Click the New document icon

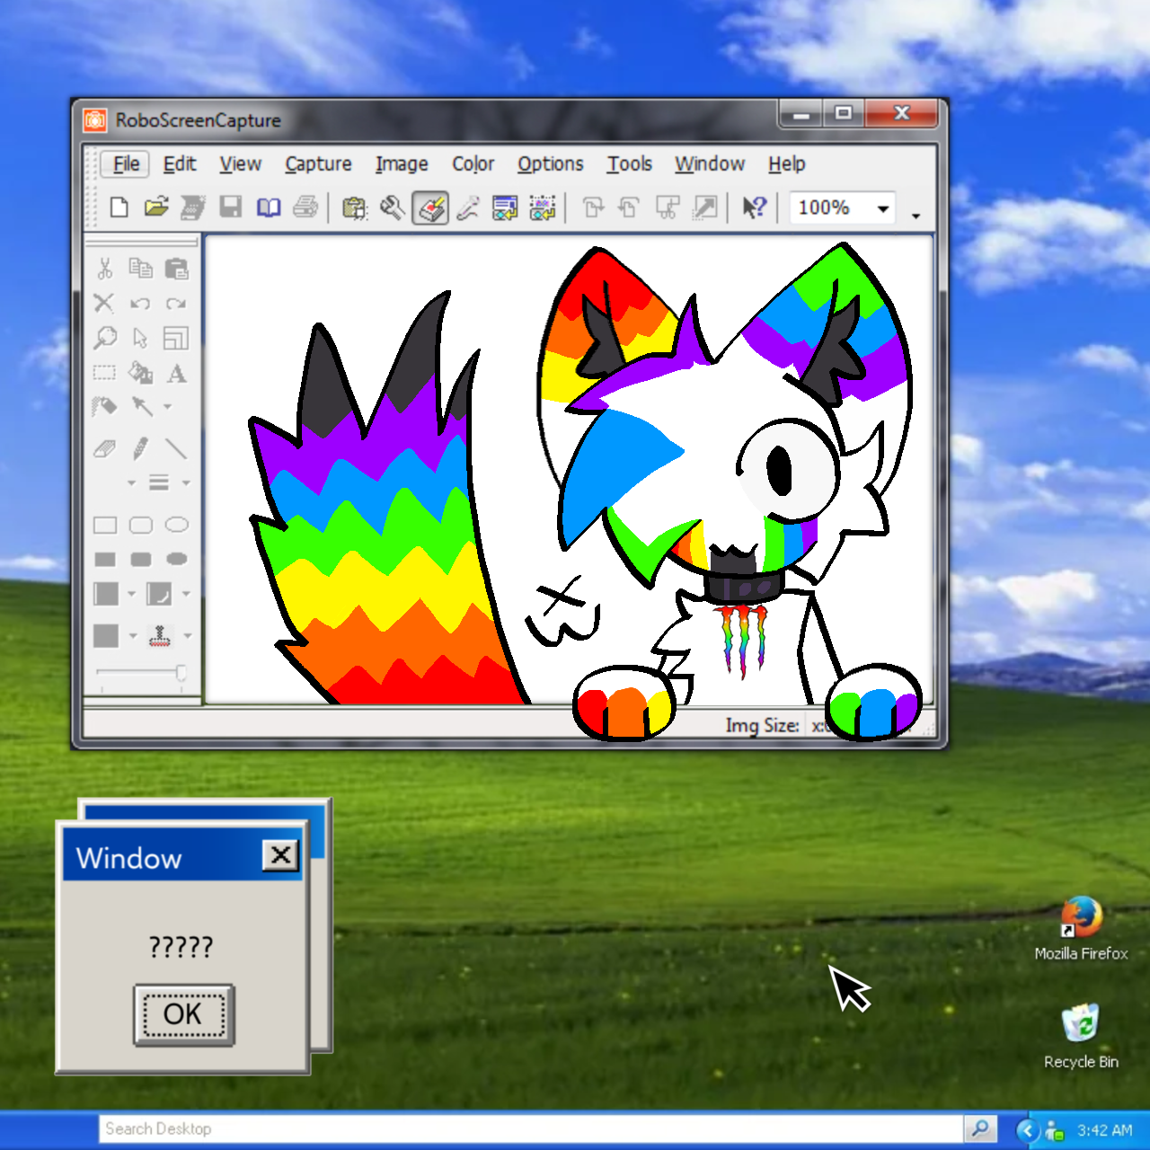pyautogui.click(x=119, y=208)
